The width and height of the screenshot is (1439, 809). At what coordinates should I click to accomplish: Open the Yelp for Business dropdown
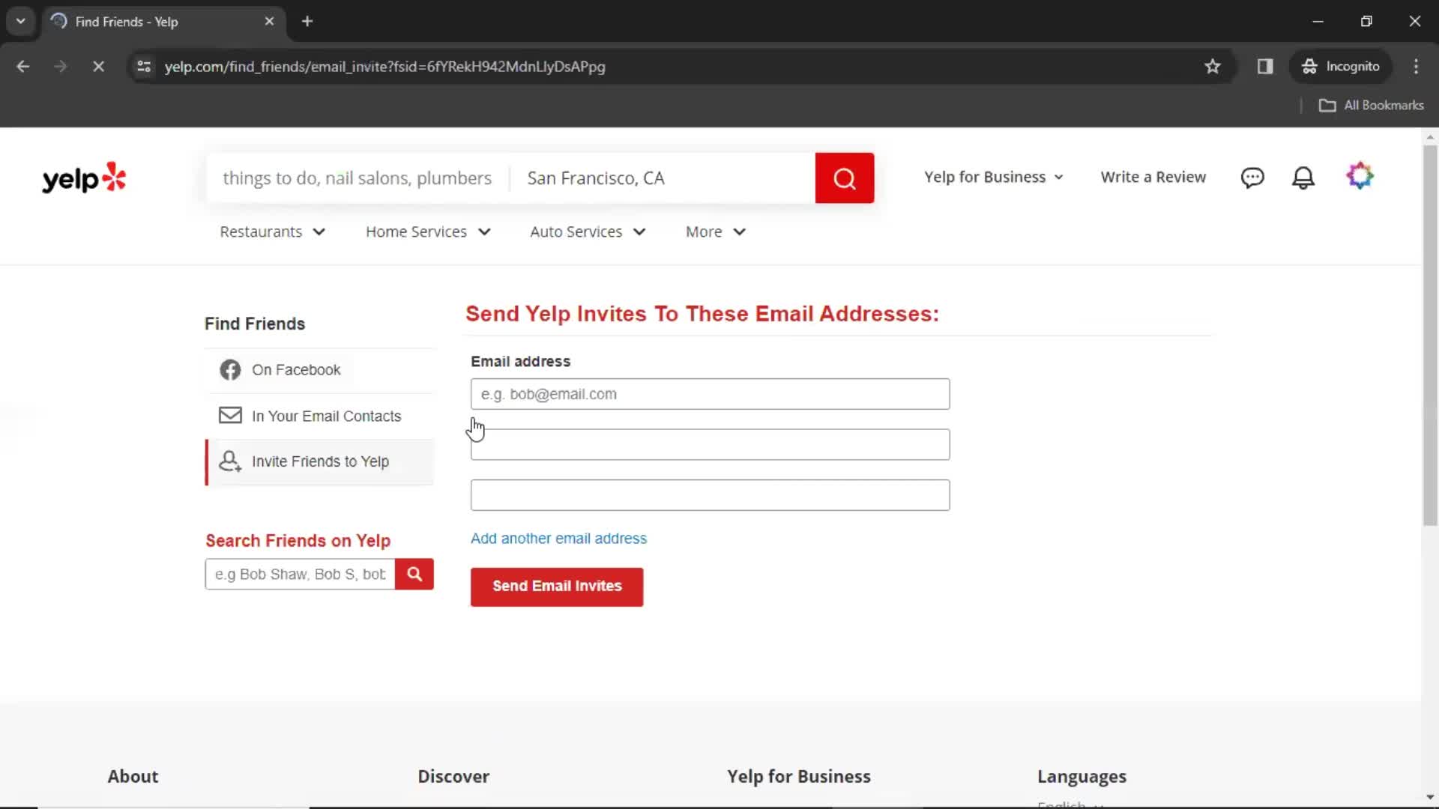(x=994, y=178)
